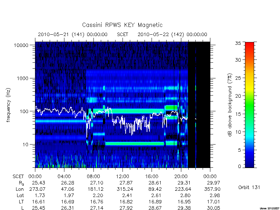Click the 'Lat' row label
This screenshot has width=280, height=210.
point(20,195)
